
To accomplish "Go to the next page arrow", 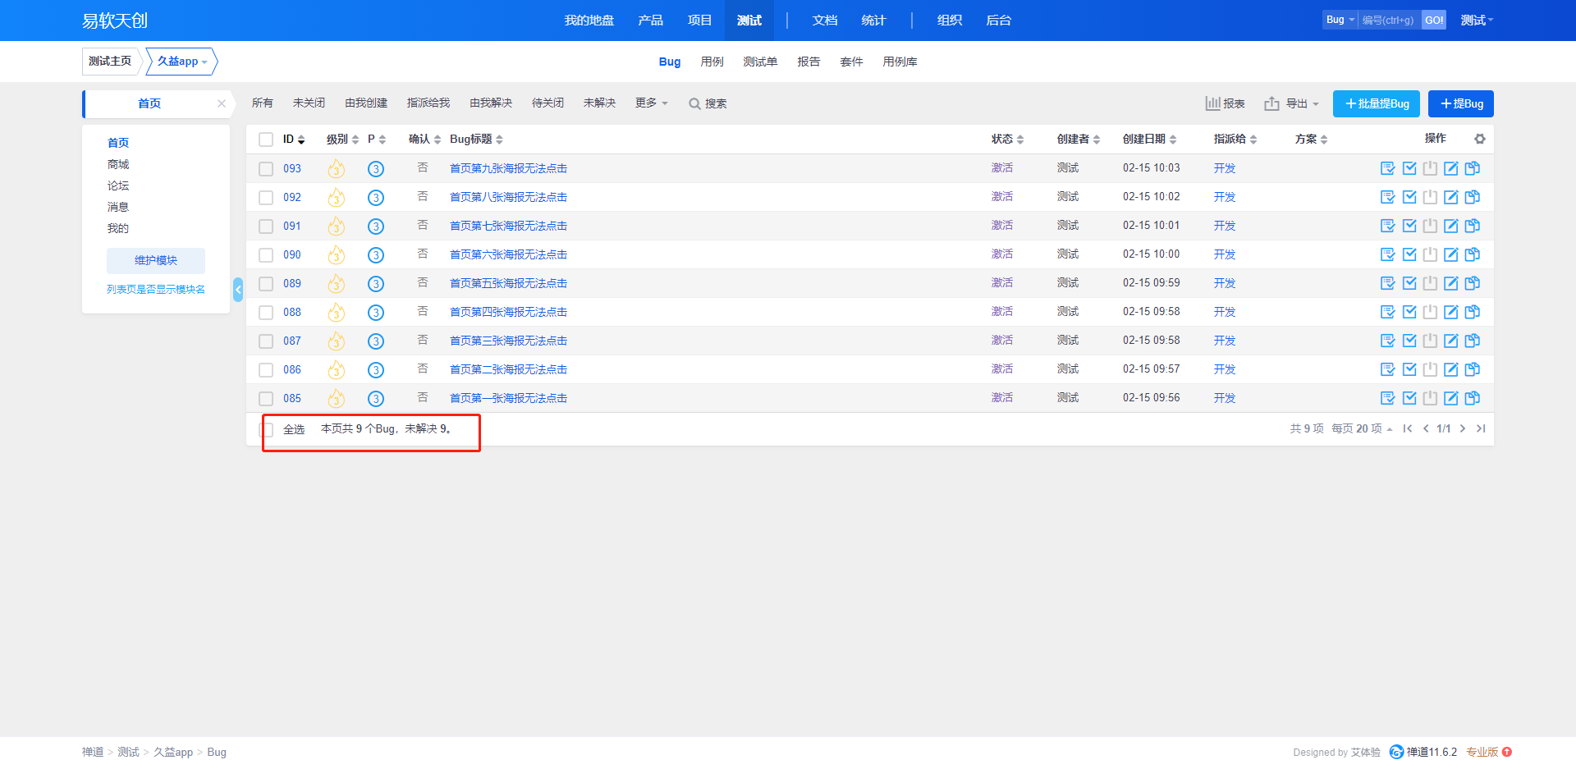I will pyautogui.click(x=1463, y=428).
